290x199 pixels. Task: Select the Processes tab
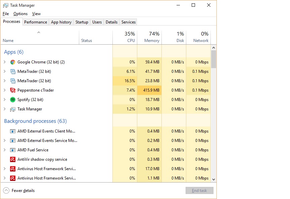pos(12,21)
